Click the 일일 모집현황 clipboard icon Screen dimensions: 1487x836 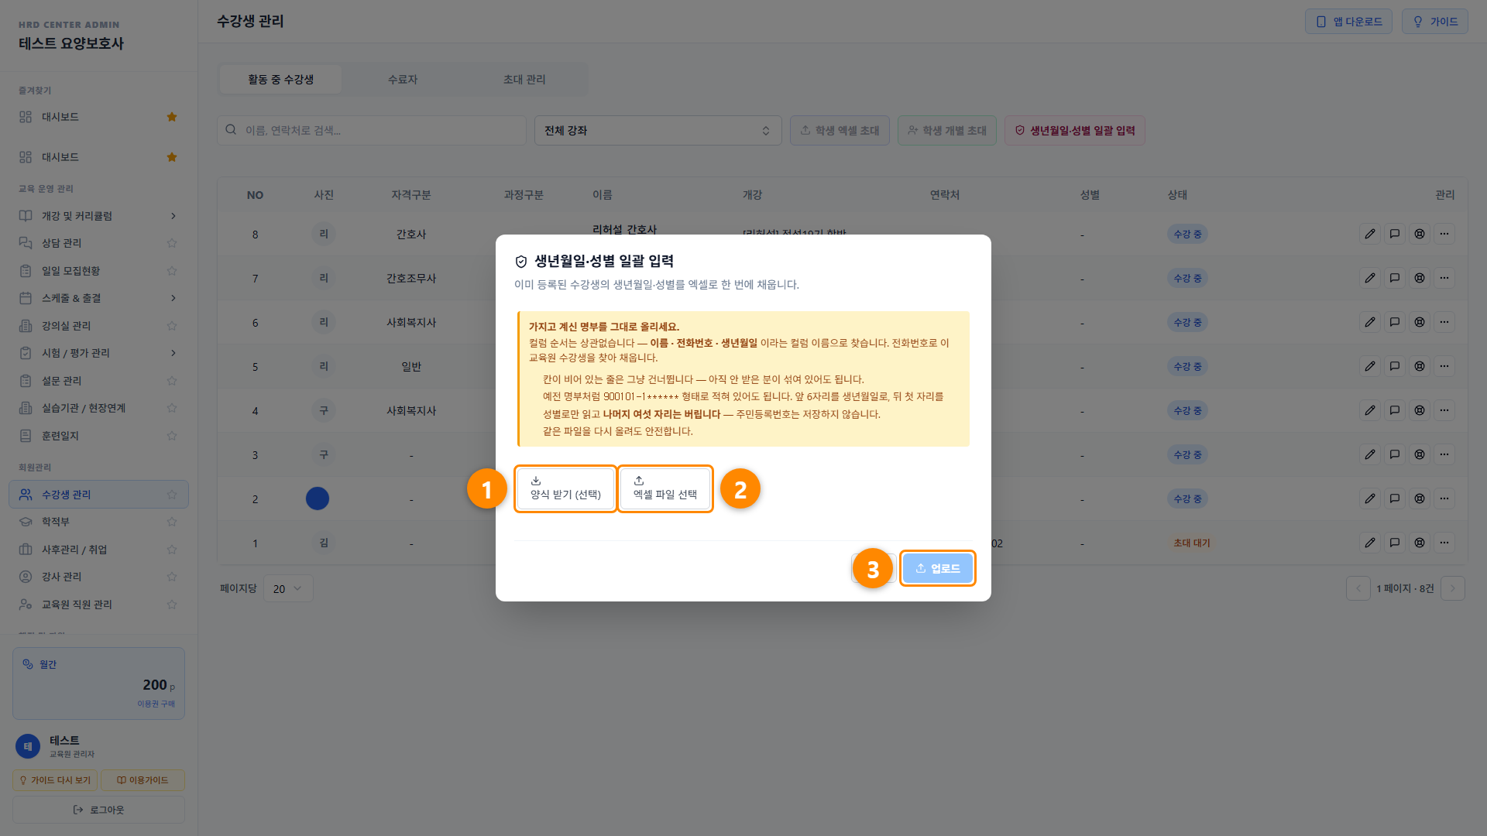[x=26, y=271]
